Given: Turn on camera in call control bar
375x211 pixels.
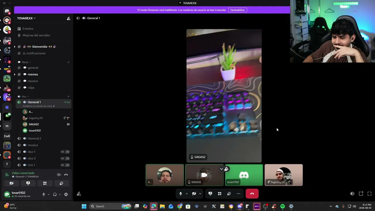Looking at the screenshot, I should [194, 194].
